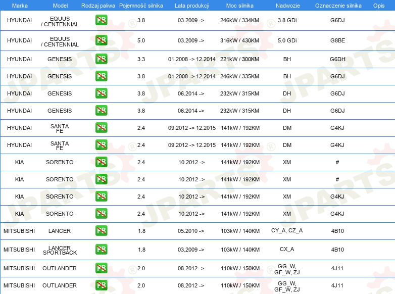This screenshot has width=395, height=294.
Task: Click the Moc silnika column header
Action: (x=240, y=6)
